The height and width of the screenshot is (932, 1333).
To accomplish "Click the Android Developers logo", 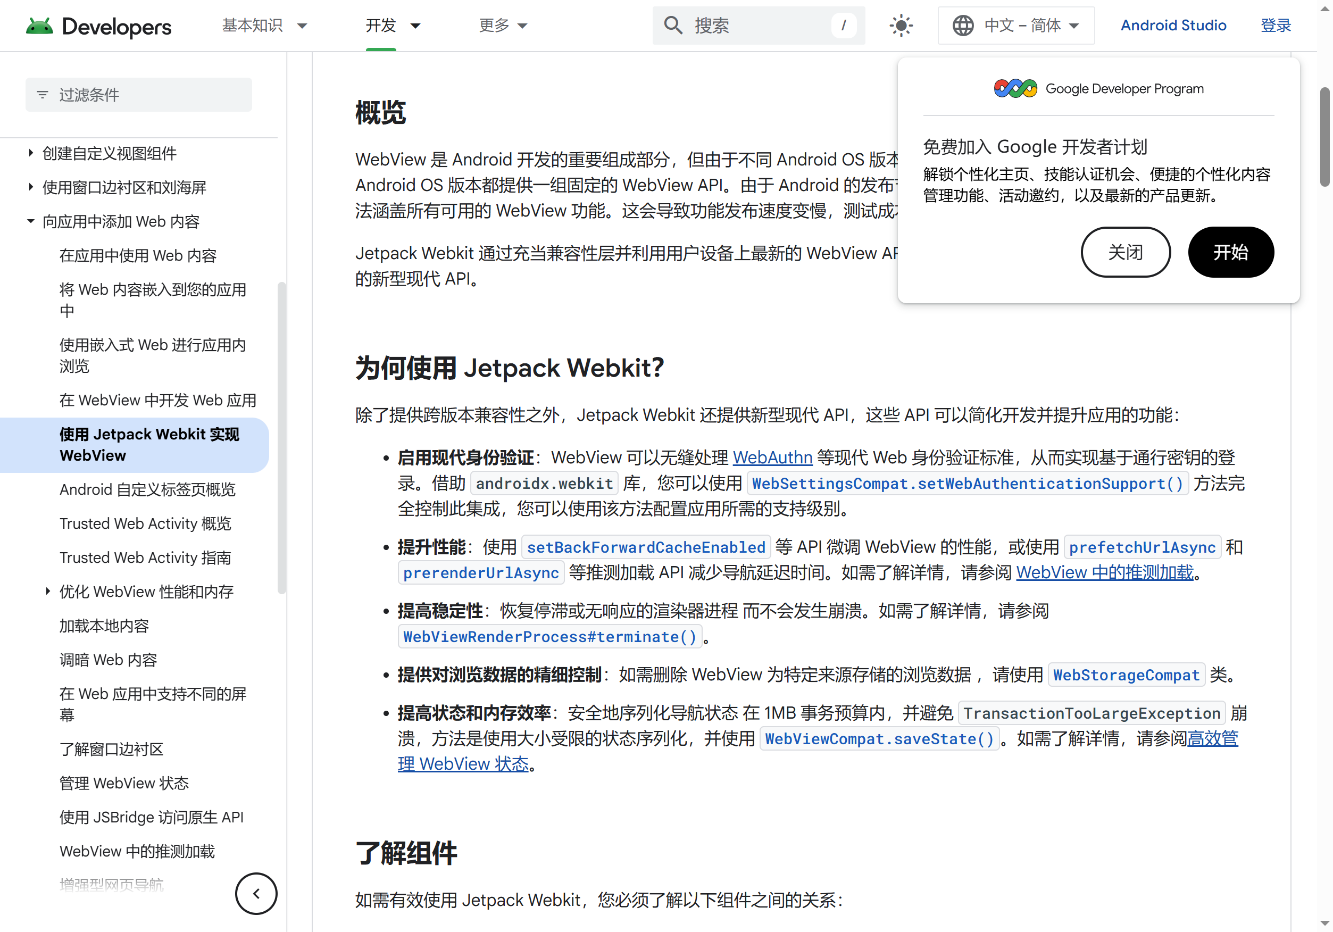I will click(99, 26).
